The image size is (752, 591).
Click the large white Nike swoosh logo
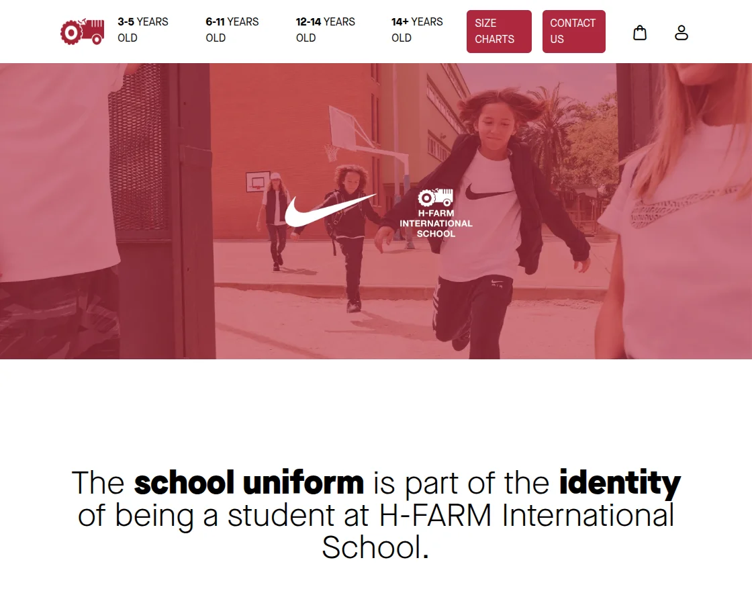click(x=330, y=210)
